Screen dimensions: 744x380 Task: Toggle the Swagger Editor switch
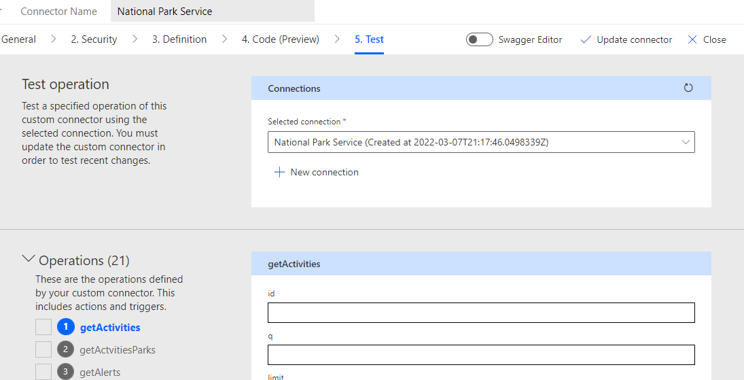click(x=479, y=39)
